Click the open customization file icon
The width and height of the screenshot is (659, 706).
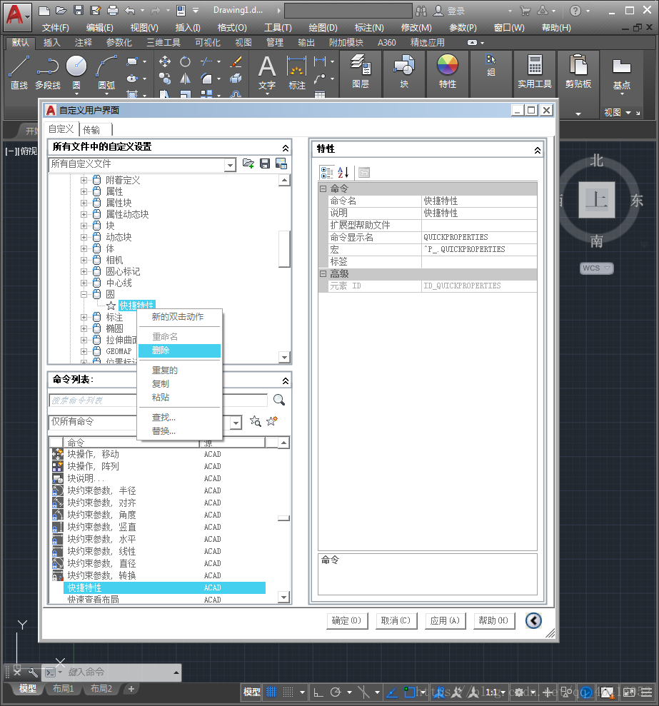(248, 163)
